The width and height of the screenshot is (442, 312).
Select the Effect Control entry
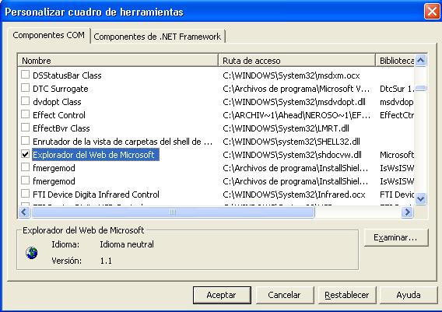(59, 115)
